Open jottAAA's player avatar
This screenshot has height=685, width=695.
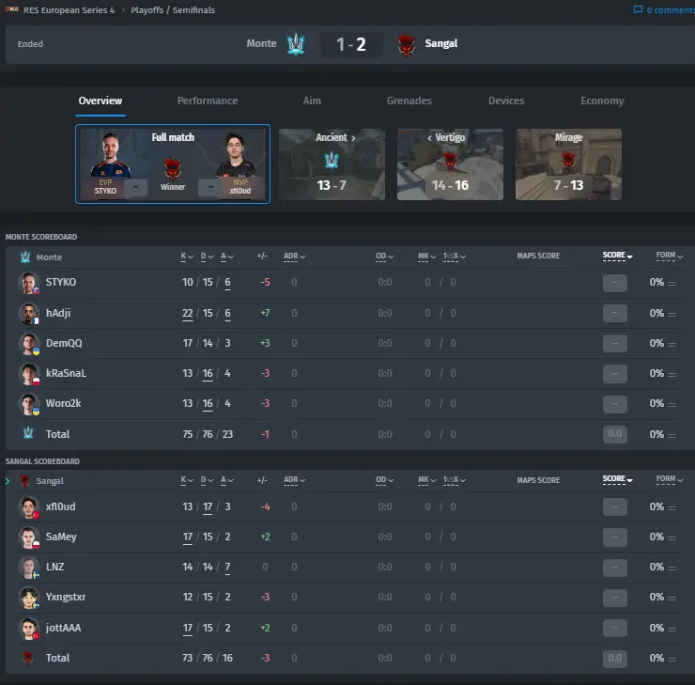[29, 628]
